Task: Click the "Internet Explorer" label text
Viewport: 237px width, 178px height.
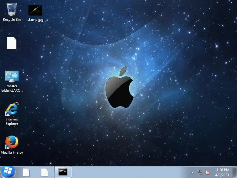Action: tap(12, 121)
